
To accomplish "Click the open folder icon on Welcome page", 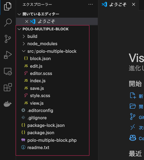I will (x=133, y=106).
